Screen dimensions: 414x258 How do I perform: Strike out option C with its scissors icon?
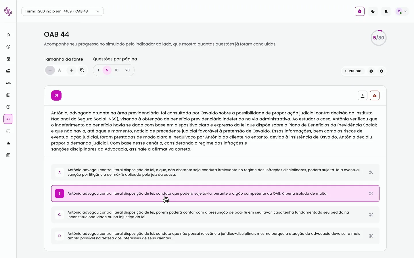(371, 215)
